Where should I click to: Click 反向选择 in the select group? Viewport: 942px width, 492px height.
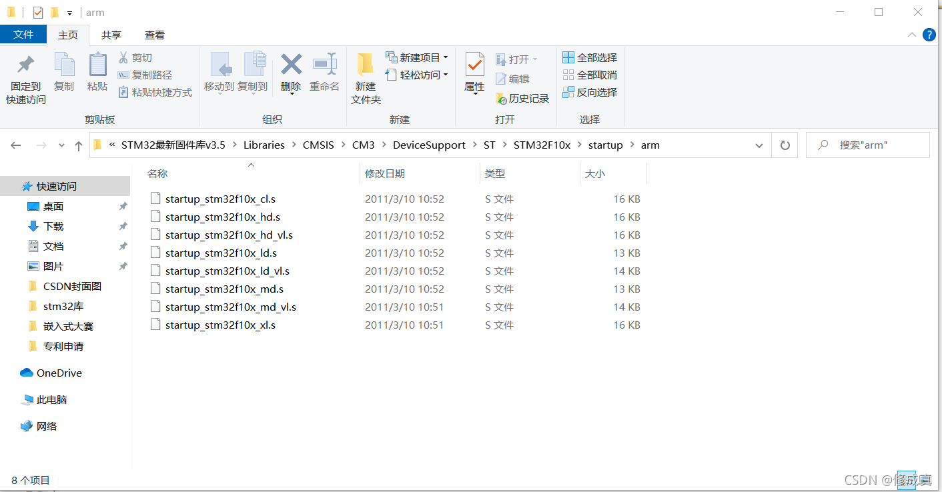[590, 93]
